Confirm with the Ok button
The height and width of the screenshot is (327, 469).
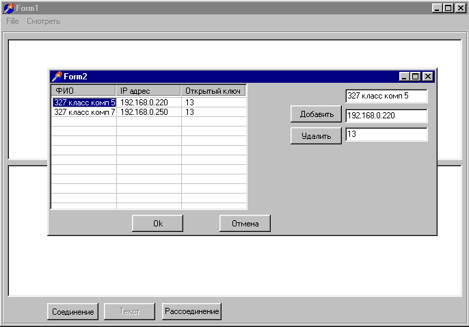coord(157,223)
